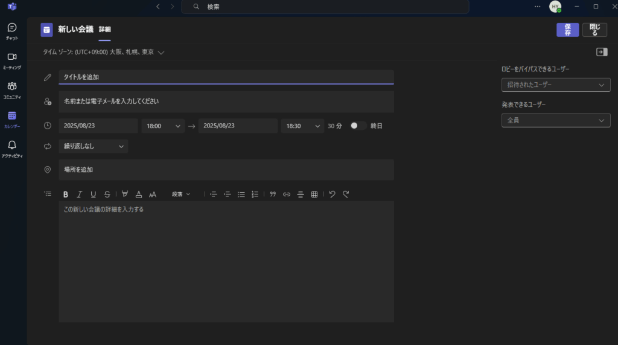The image size is (618, 345).
Task: Click the quote block icon
Action: point(273,194)
